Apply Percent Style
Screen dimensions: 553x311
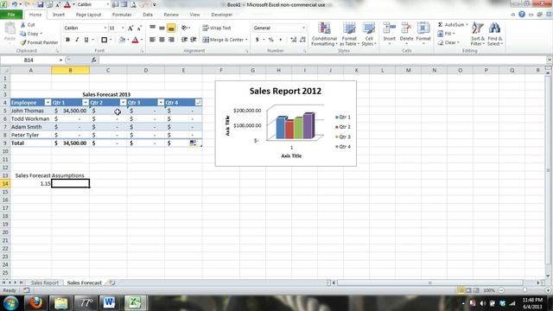(270, 40)
